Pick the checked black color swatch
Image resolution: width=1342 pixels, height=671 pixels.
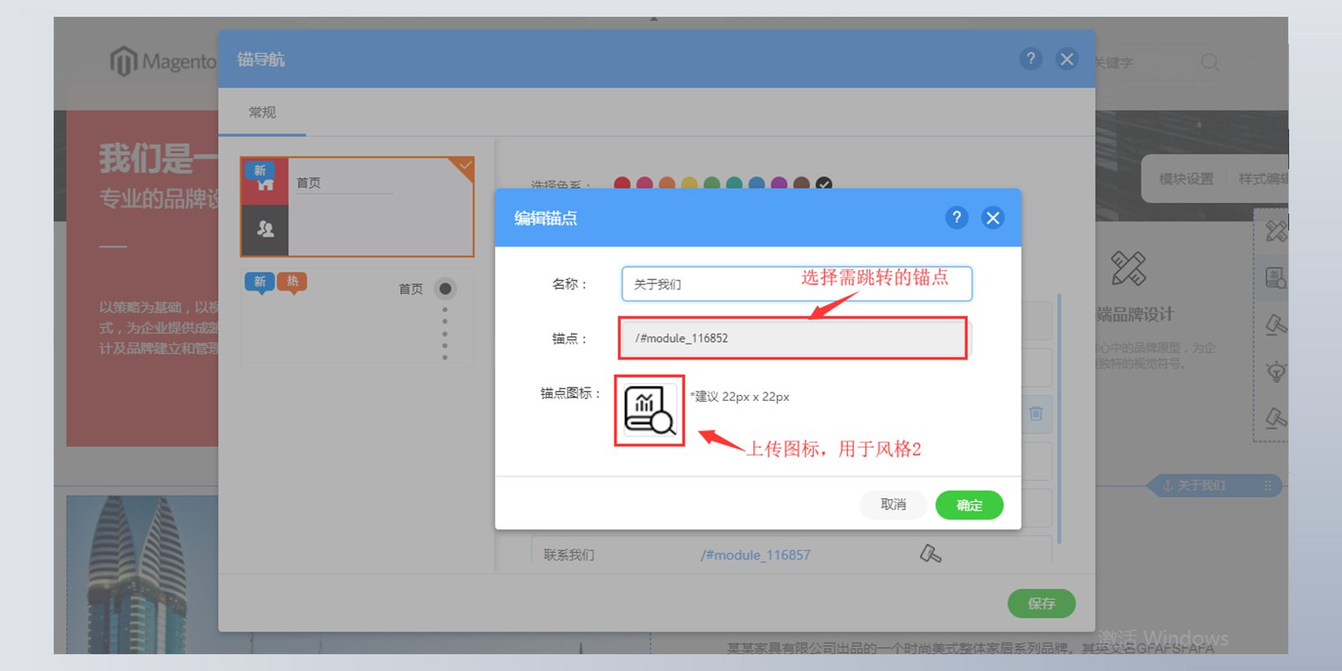[824, 184]
